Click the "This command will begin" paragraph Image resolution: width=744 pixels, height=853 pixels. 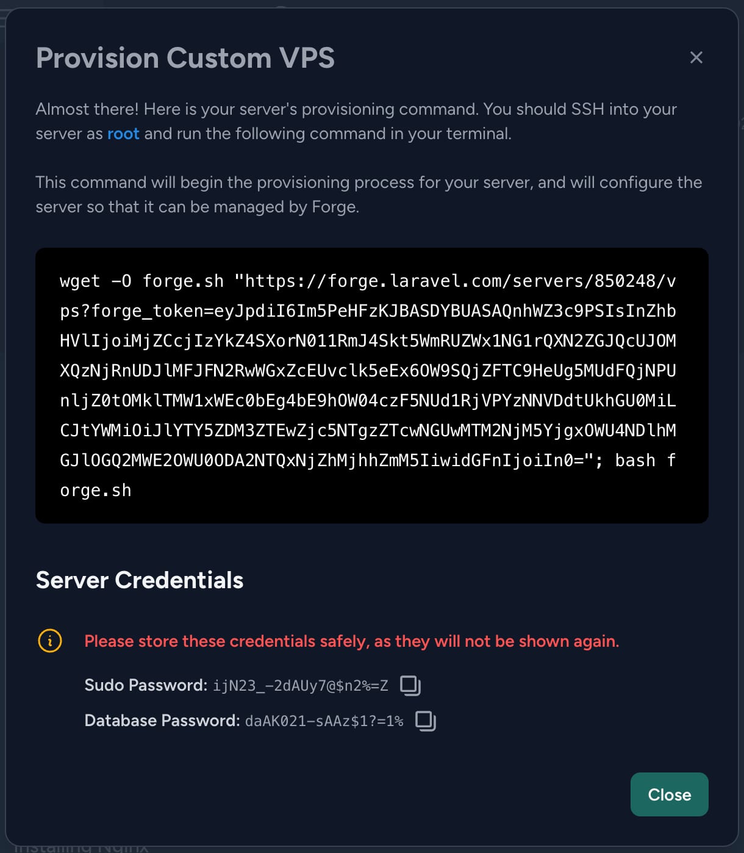[x=368, y=195]
